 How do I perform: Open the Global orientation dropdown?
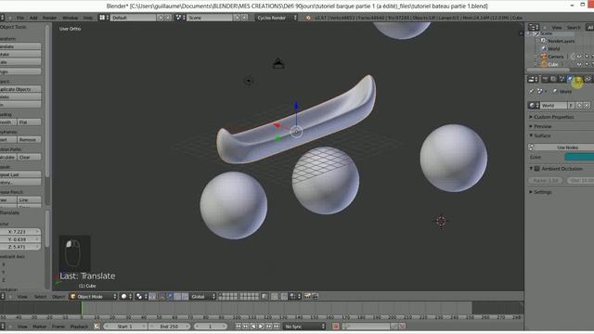pyautogui.click(x=203, y=297)
